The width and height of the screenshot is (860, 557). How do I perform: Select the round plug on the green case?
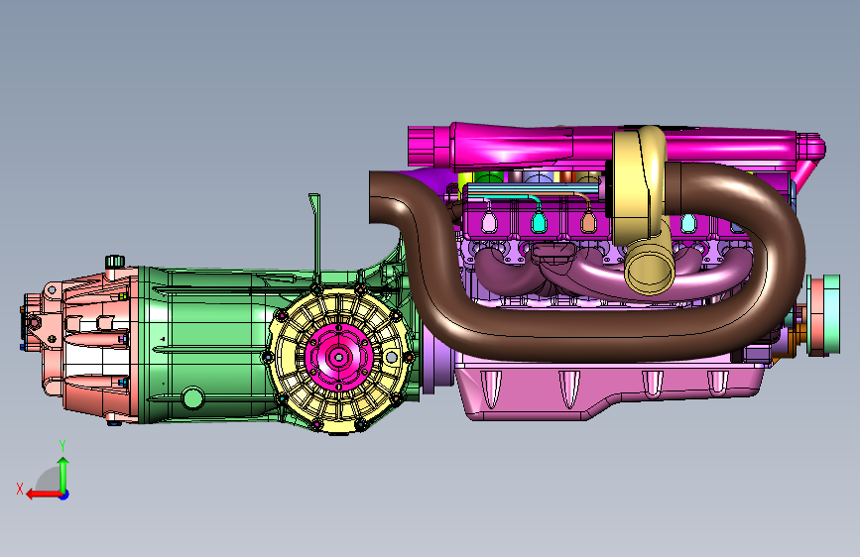point(193,398)
